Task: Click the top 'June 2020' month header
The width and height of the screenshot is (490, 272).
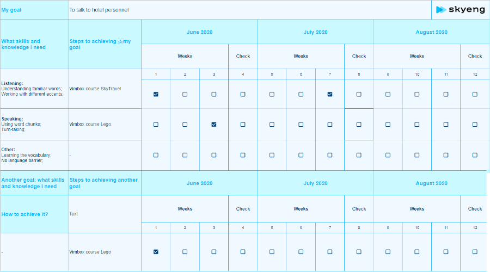Action: [x=199, y=32]
